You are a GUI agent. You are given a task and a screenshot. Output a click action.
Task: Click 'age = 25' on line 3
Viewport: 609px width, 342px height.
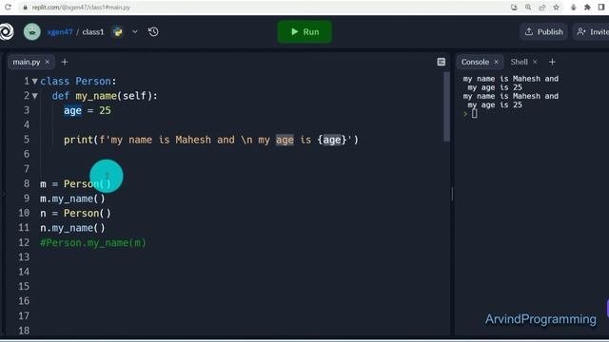click(x=88, y=110)
